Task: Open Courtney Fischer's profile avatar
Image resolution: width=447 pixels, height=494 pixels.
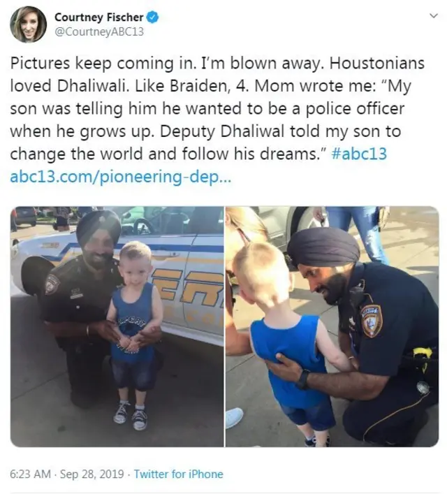Action: pyautogui.click(x=29, y=24)
